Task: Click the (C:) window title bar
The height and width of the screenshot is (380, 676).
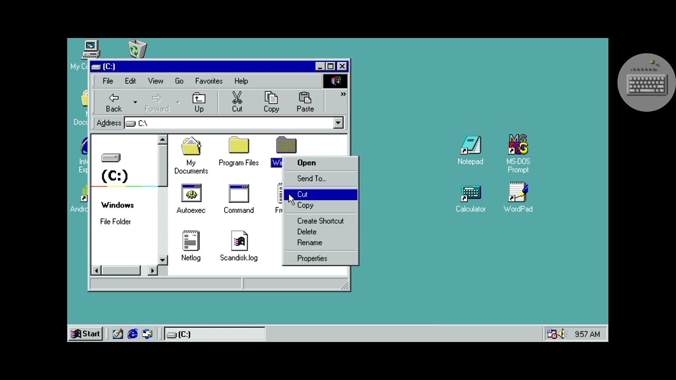Action: pyautogui.click(x=219, y=66)
